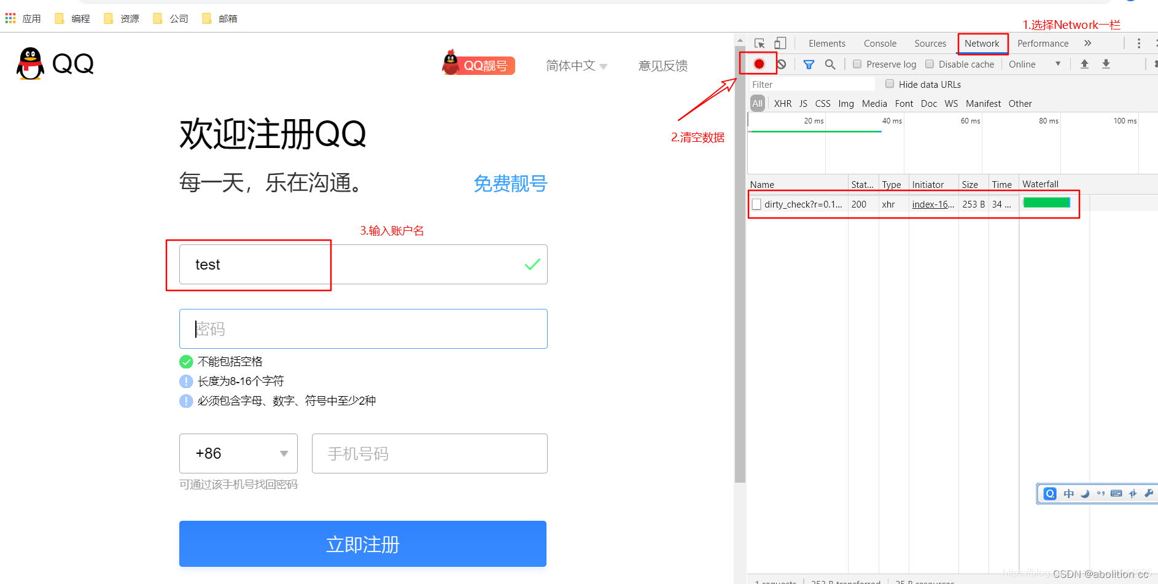Filter requests by Img type
Image resolution: width=1158 pixels, height=584 pixels.
(846, 103)
